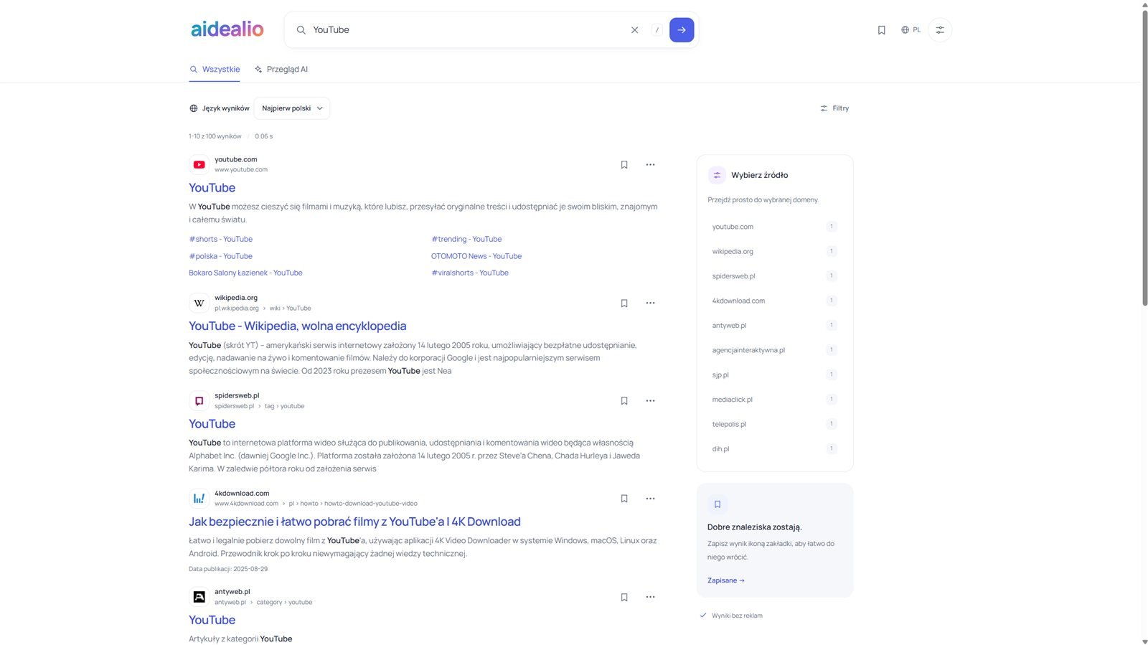Open saved bookmarks icon in the header

pyautogui.click(x=882, y=30)
